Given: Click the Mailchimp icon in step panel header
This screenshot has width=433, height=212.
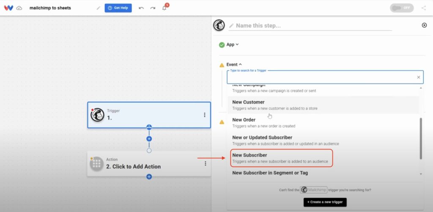Looking at the screenshot, I should [x=219, y=25].
